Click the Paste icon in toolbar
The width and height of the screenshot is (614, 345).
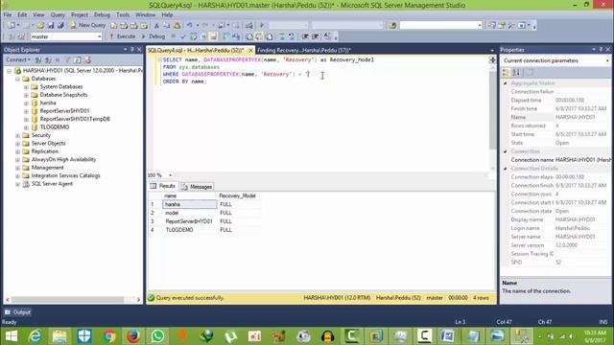(177, 26)
